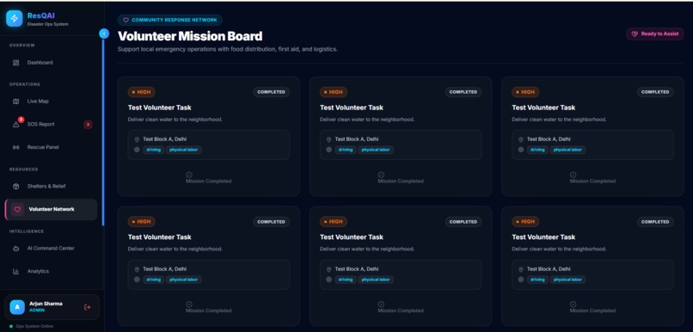
Task: Click the location pin icon in the first top-row card
Action: [x=137, y=139]
